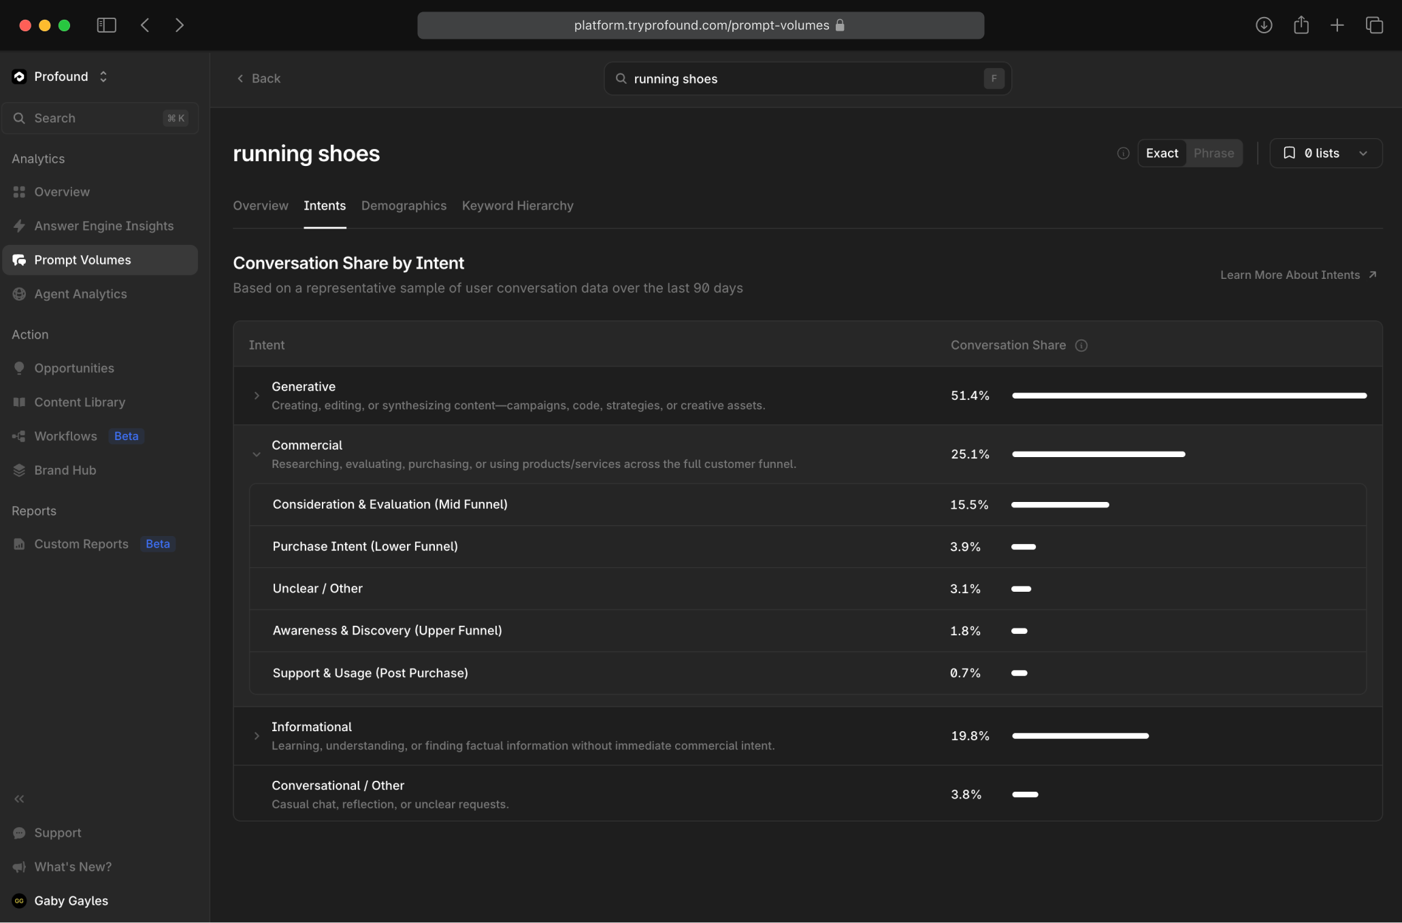Click the Content Library book icon

point(19,402)
